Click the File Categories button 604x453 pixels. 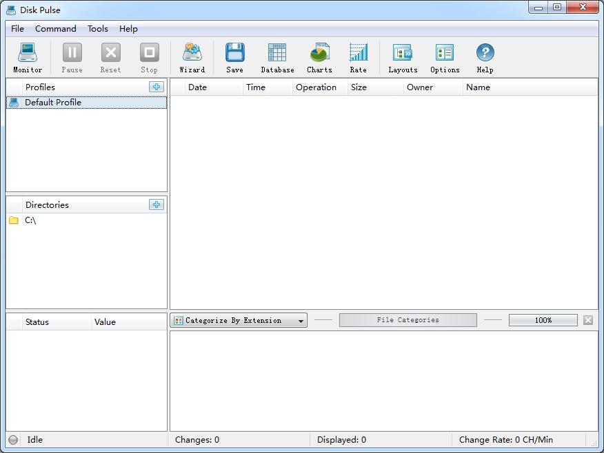(x=407, y=320)
